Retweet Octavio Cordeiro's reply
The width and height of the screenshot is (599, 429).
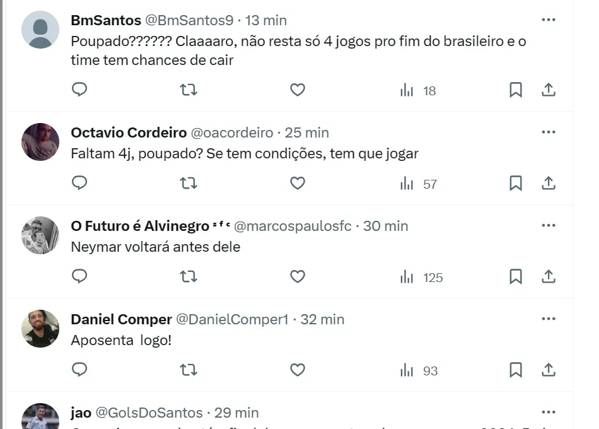coord(189,184)
